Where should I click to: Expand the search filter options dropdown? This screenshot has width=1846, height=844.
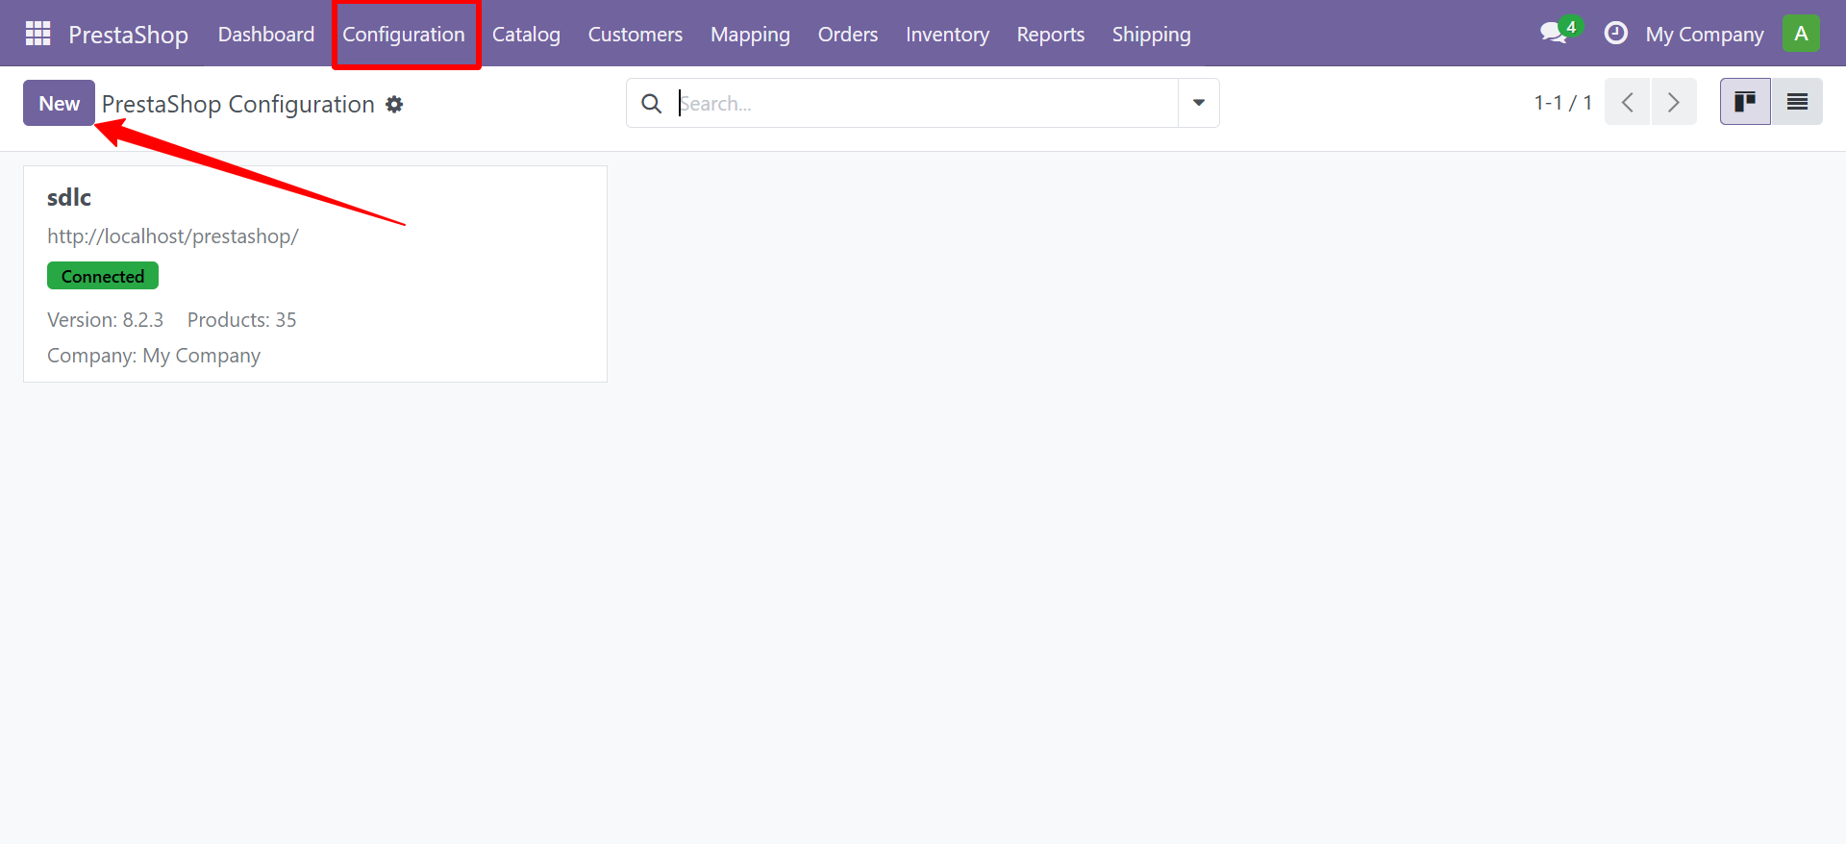coord(1199,103)
